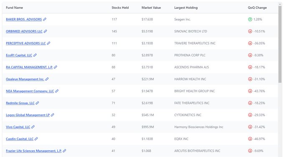Viewport: 284px width, 157px height.
Task: Open Casdin Capital, LLC fund link
Action: [x=20, y=139]
